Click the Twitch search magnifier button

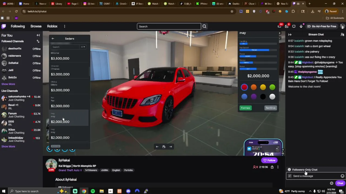pyautogui.click(x=204, y=26)
